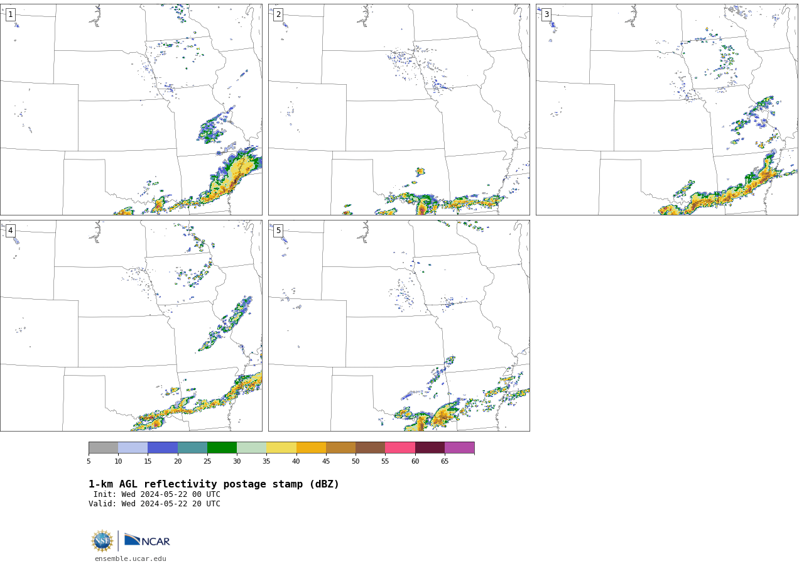Click the purple 65+ dBZ swatch
804x566 pixels.
[x=459, y=447]
